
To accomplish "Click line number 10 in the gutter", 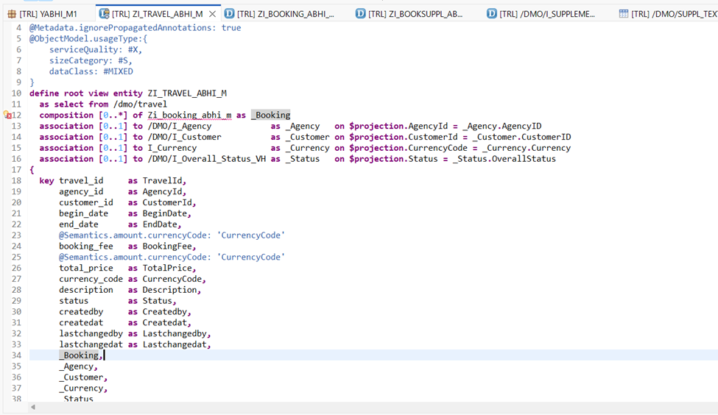I will coord(16,93).
